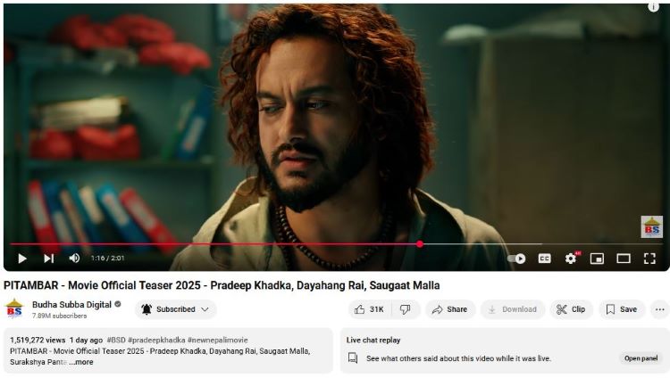The height and width of the screenshot is (386, 670).
Task: Create a clip with scissors icon
Action: point(572,309)
